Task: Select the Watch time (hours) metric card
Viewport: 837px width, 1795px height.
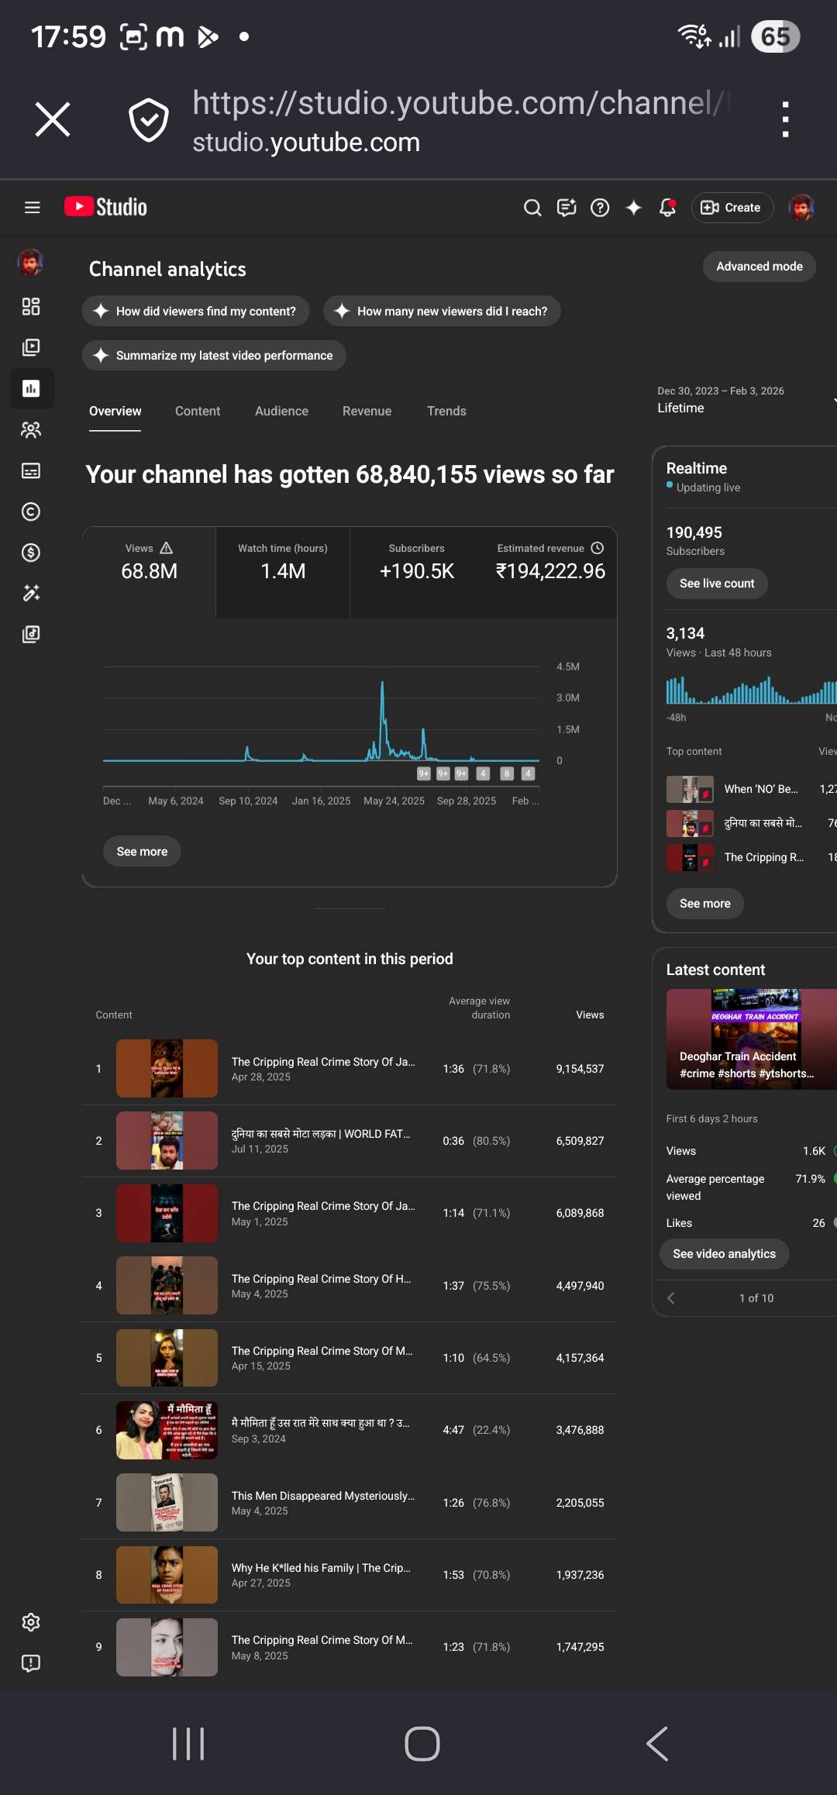Action: 283,562
